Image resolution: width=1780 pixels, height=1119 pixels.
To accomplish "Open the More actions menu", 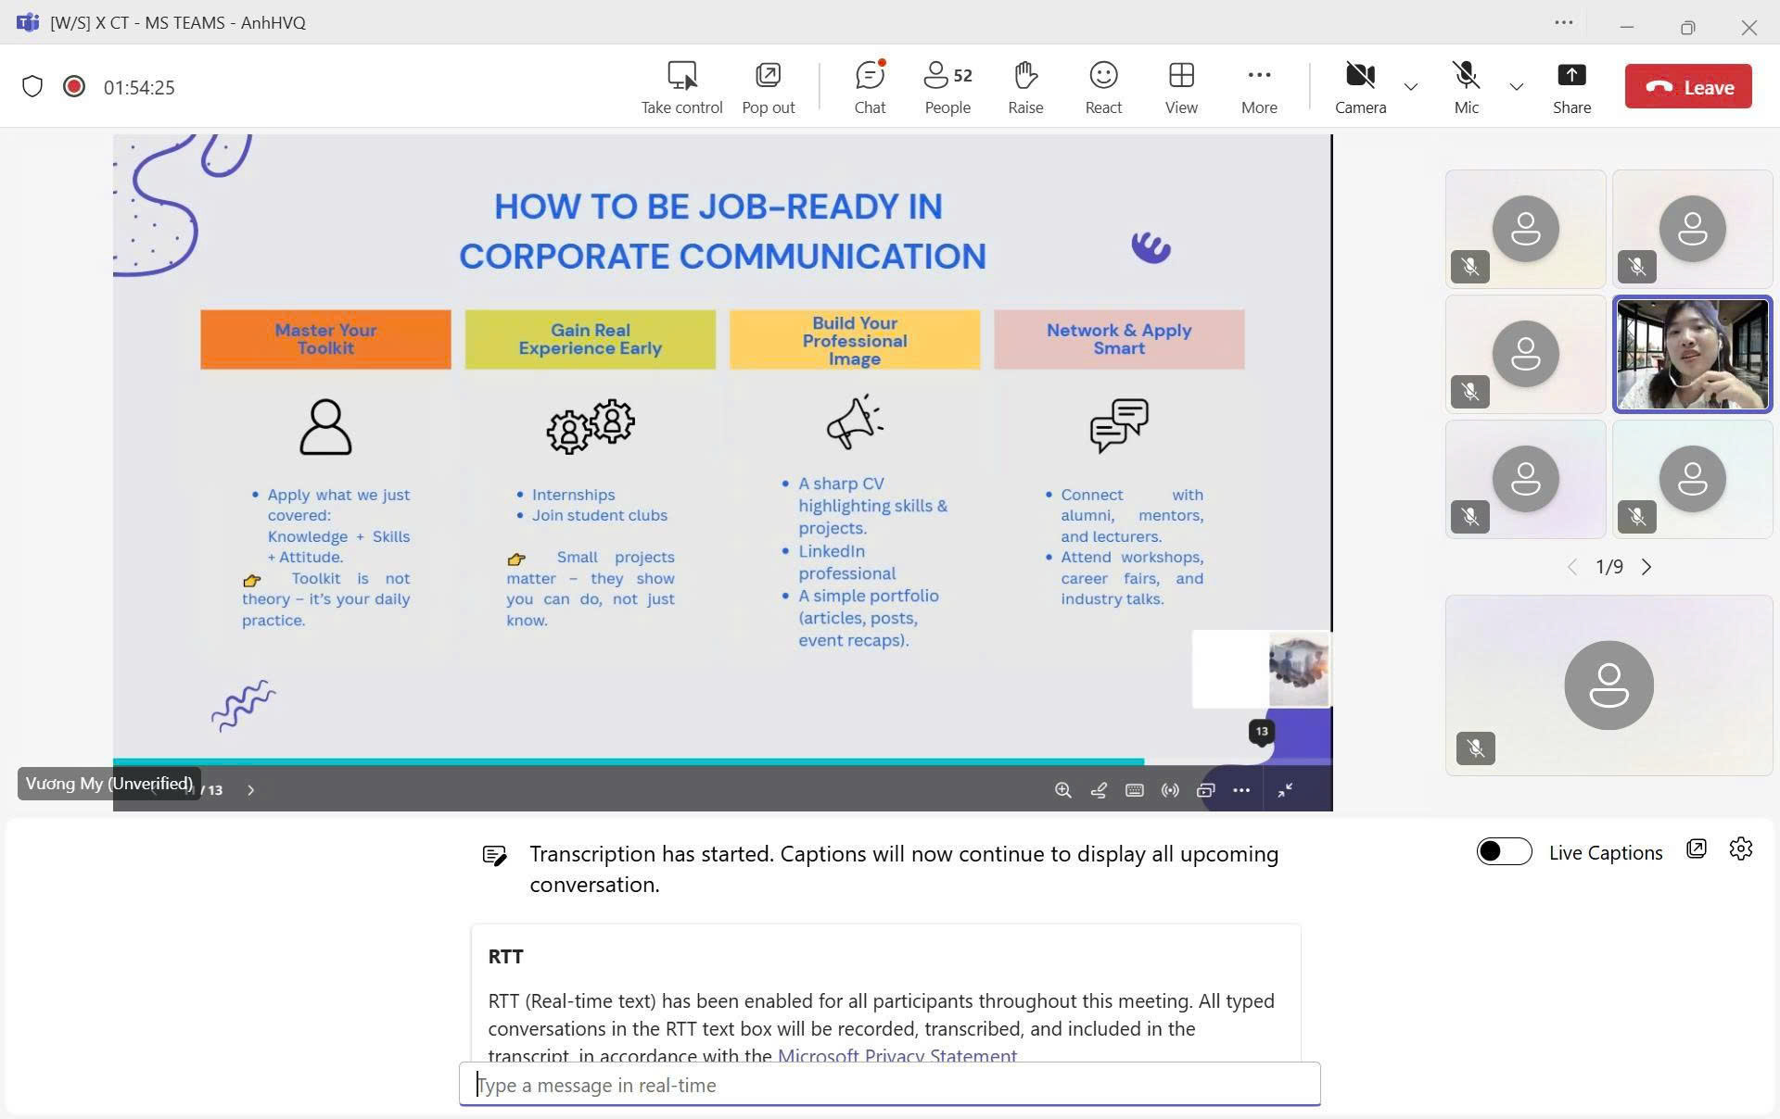I will coord(1259,87).
